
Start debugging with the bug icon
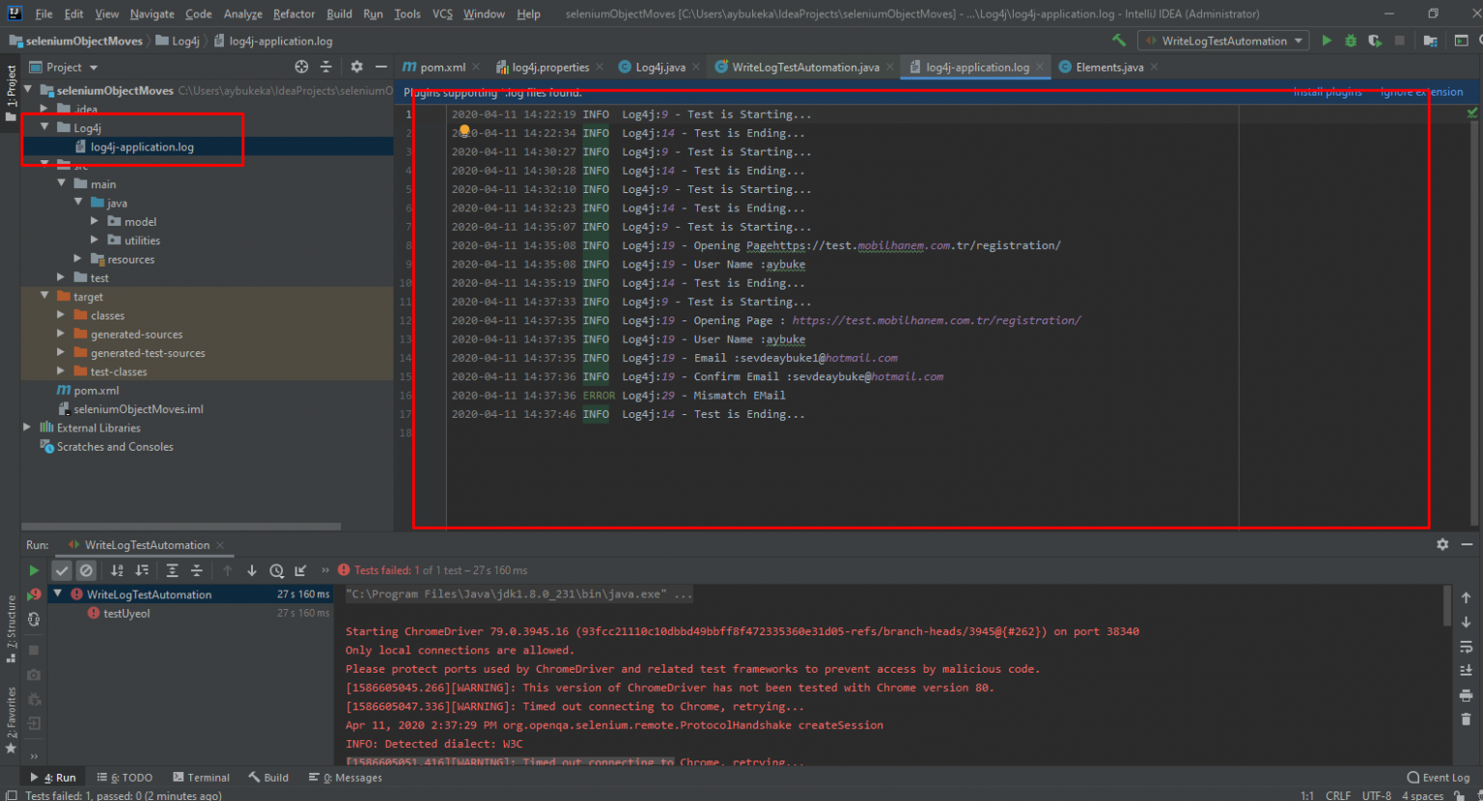pyautogui.click(x=1351, y=41)
